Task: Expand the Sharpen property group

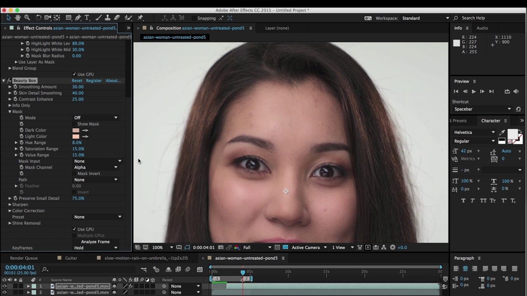Action: [10, 204]
